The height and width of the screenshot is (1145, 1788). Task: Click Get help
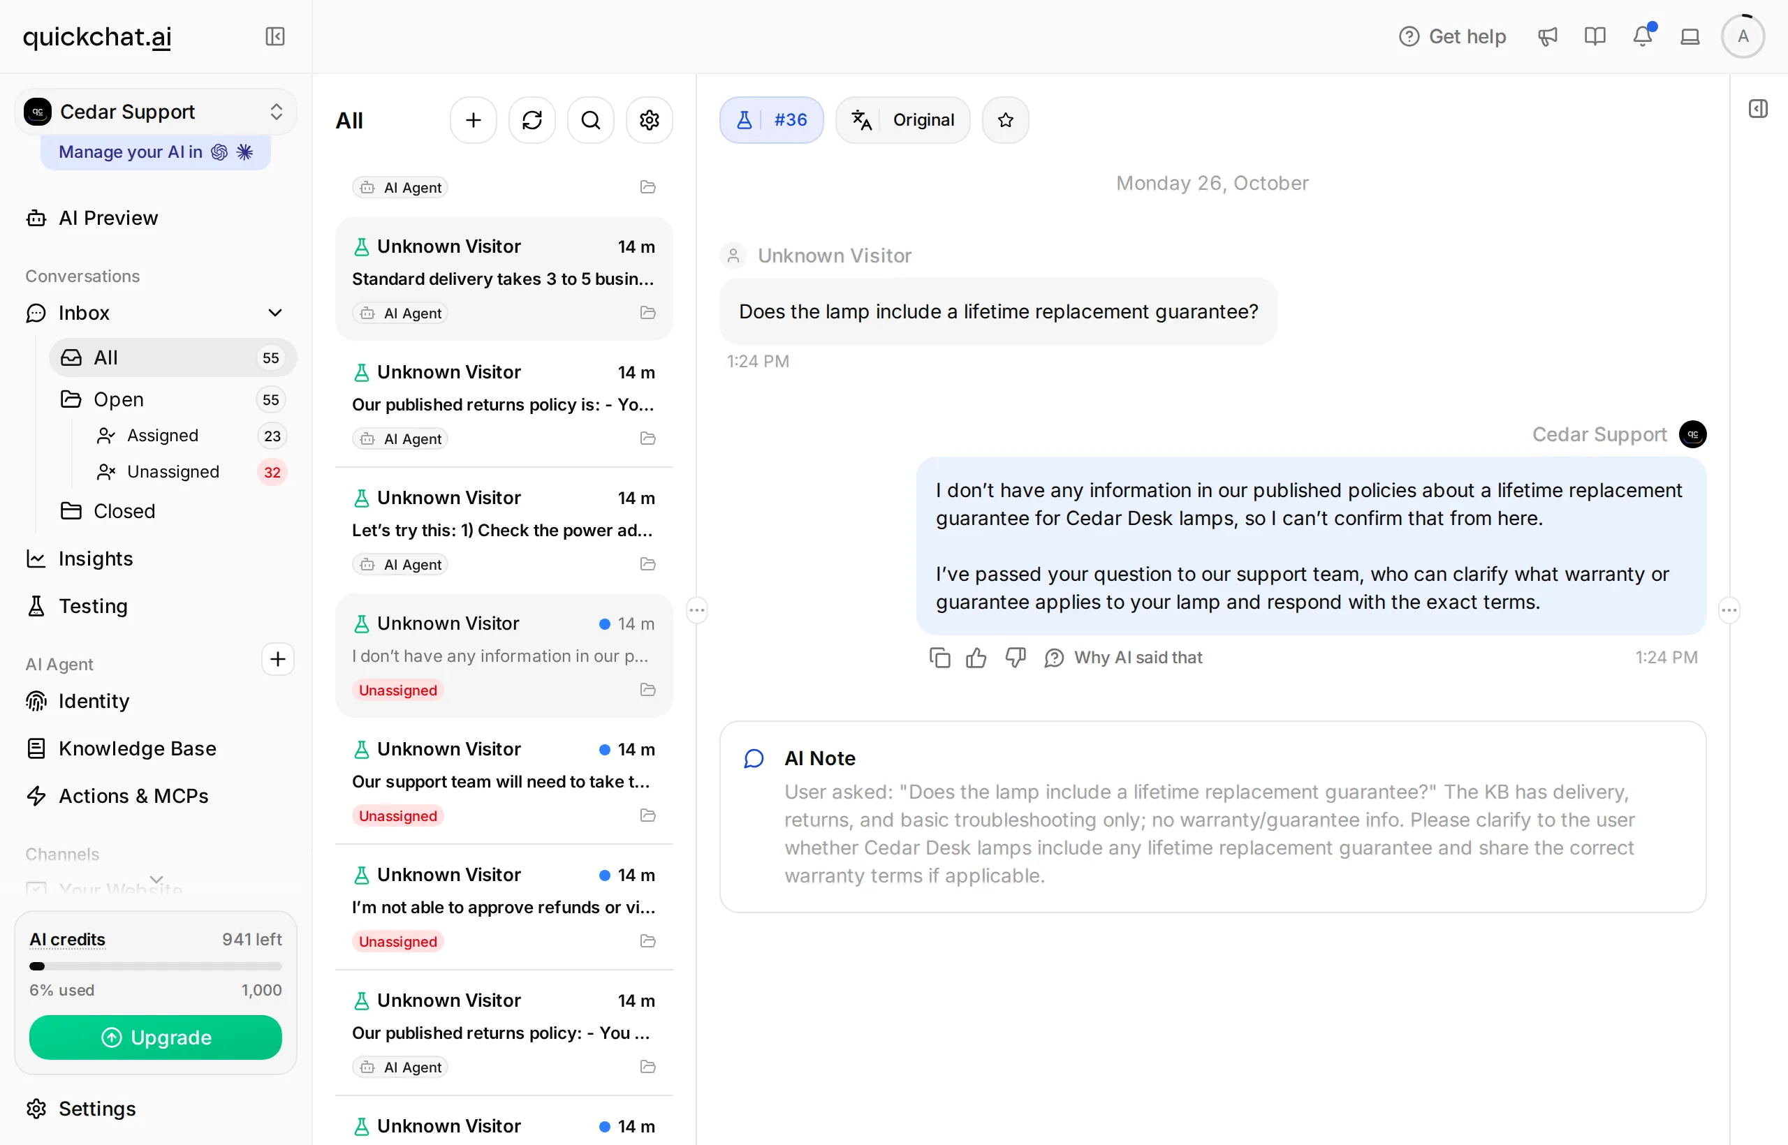[x=1452, y=36]
